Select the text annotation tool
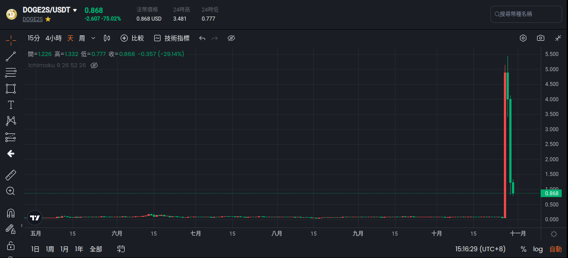 click(11, 105)
